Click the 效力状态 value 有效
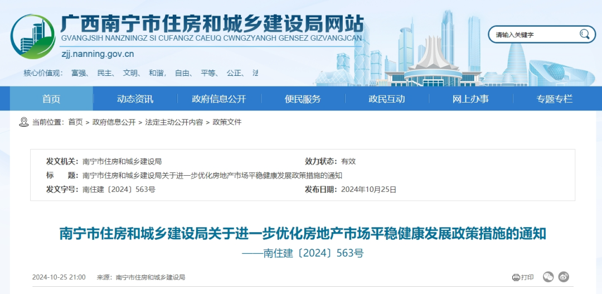Screen dimensions: 602x294 coord(348,161)
